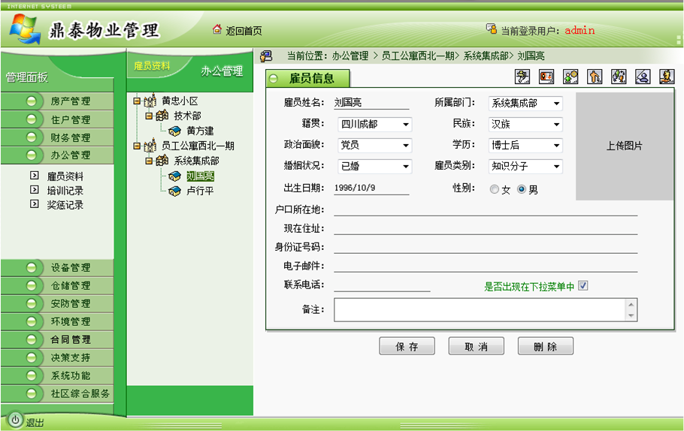Click the two-people group toolbar icon
The width and height of the screenshot is (684, 431).
619,77
